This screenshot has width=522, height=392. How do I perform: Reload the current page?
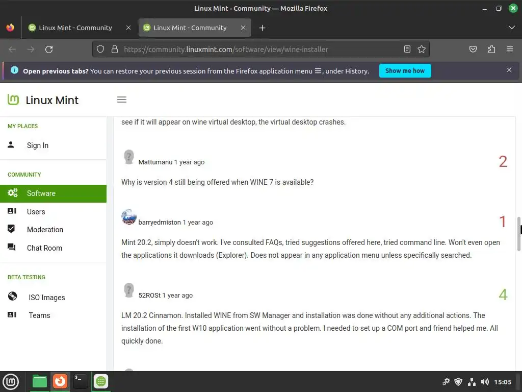click(x=49, y=50)
